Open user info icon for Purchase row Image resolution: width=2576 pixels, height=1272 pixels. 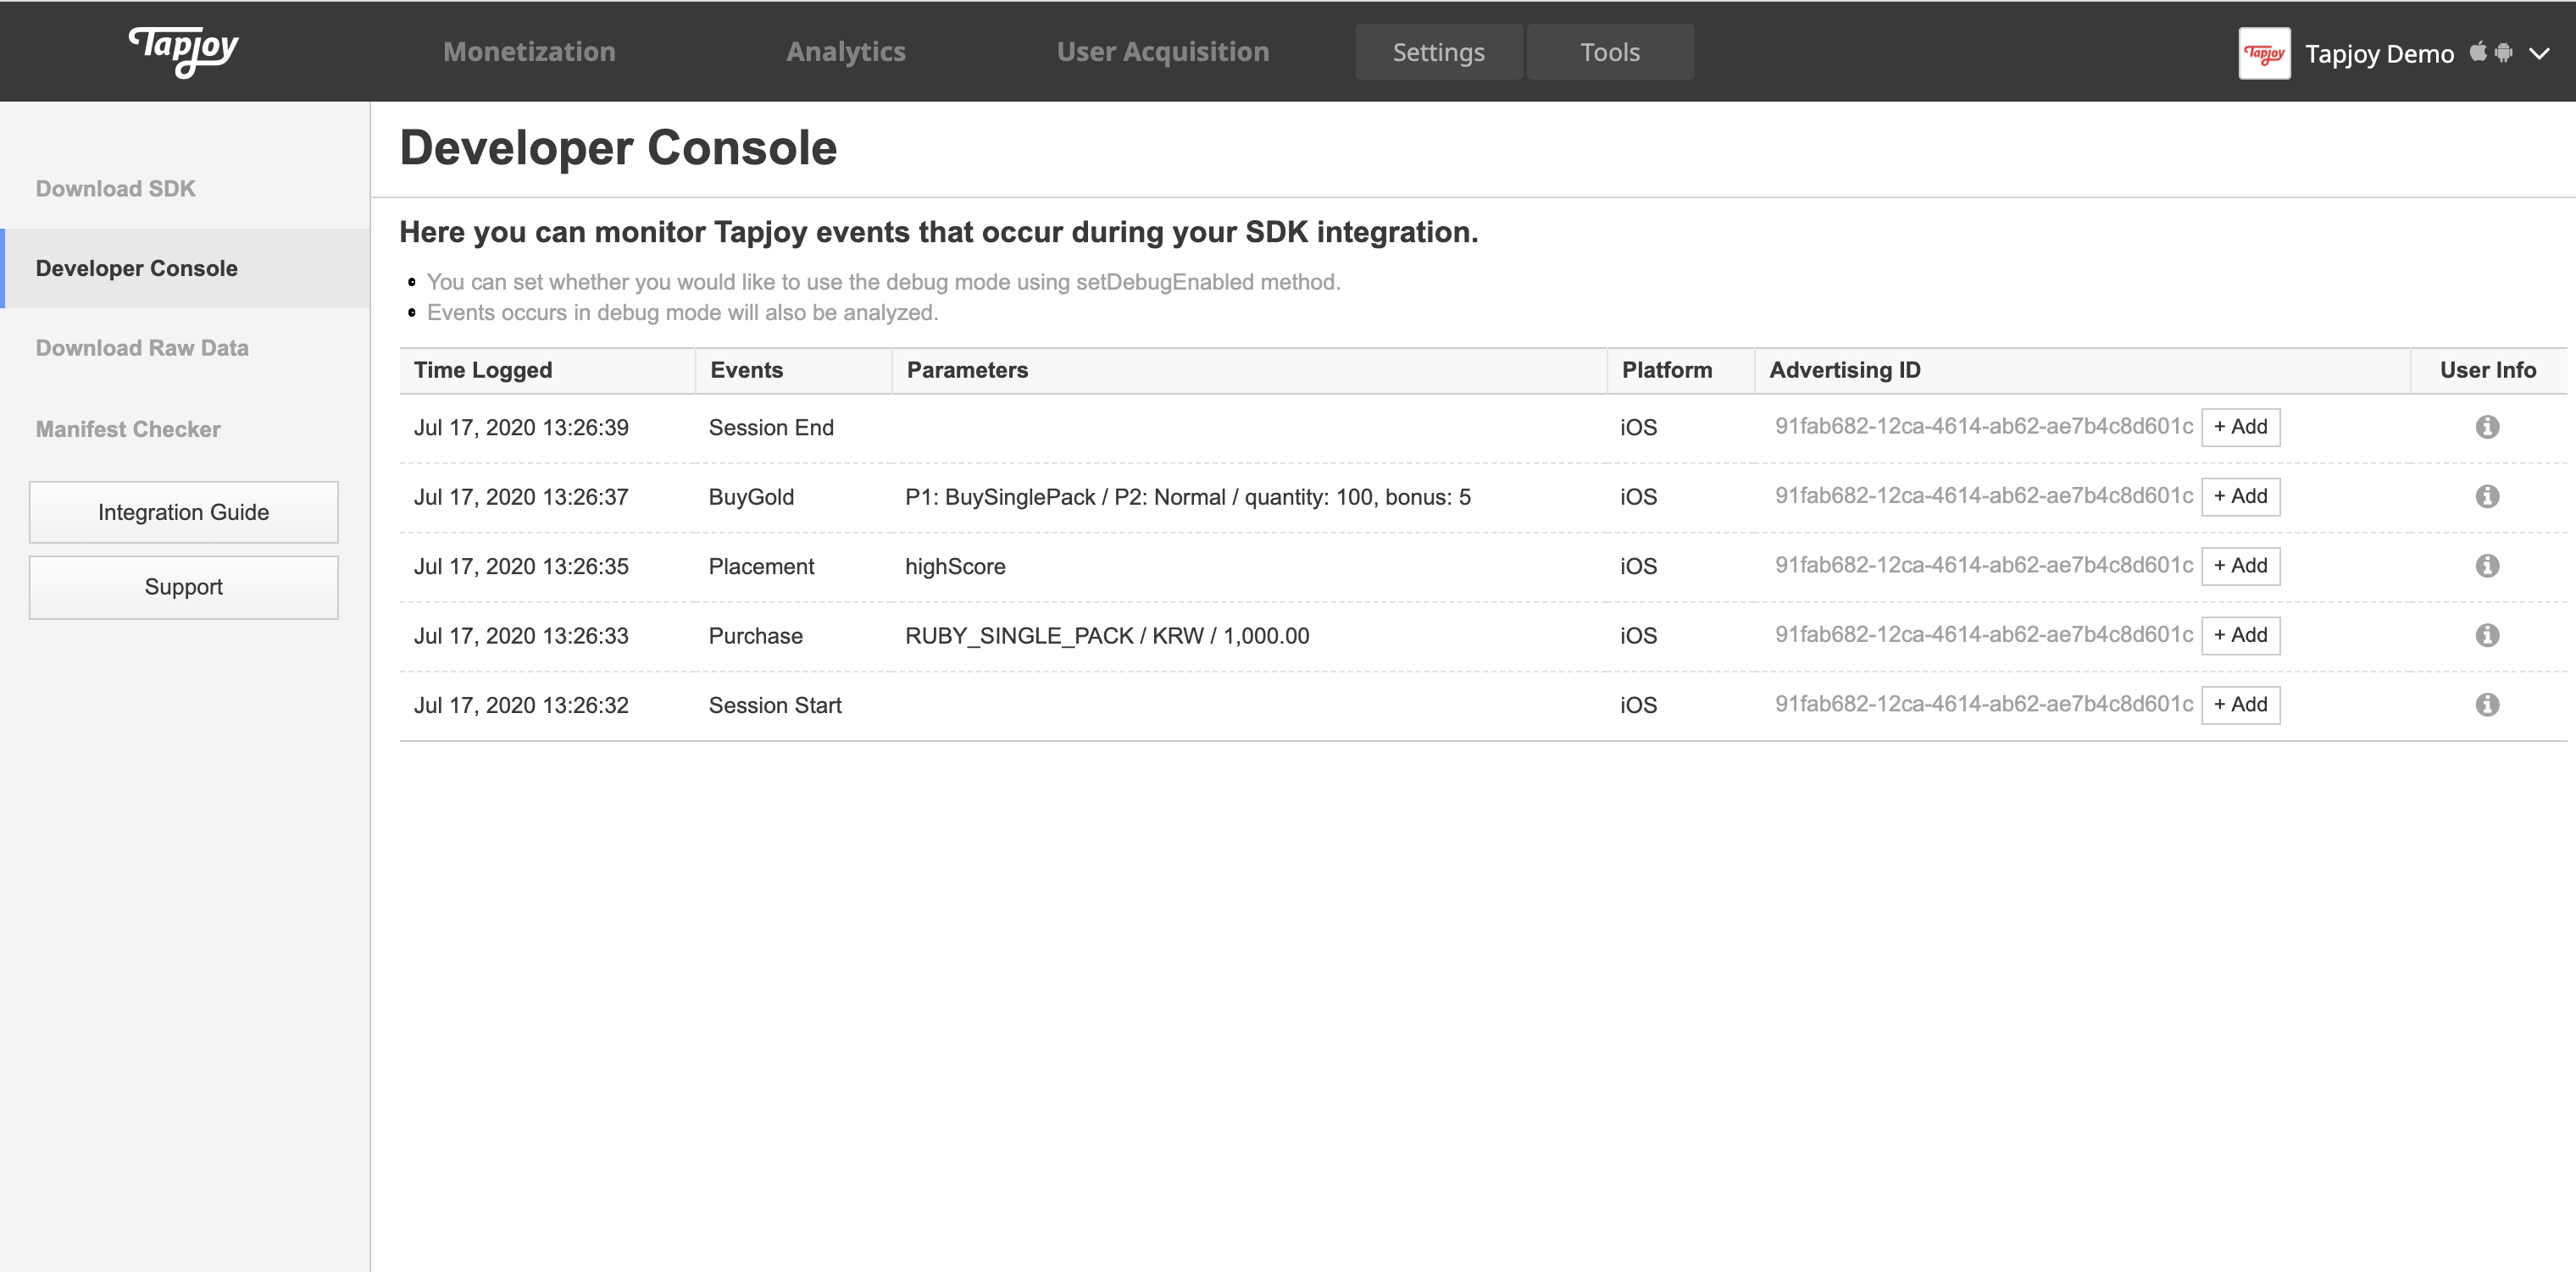pos(2487,635)
